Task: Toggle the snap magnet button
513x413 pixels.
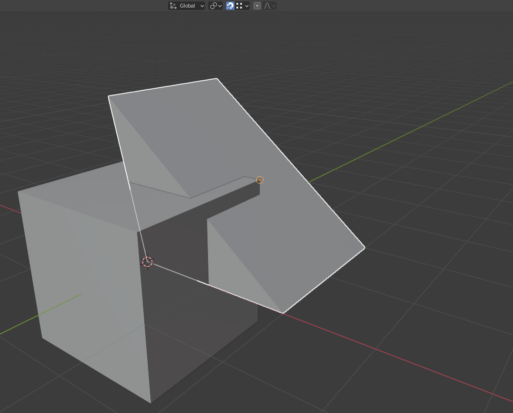Action: 230,6
